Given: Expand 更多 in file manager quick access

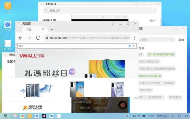Looking at the screenshot, I should pyautogui.click(x=153, y=21).
